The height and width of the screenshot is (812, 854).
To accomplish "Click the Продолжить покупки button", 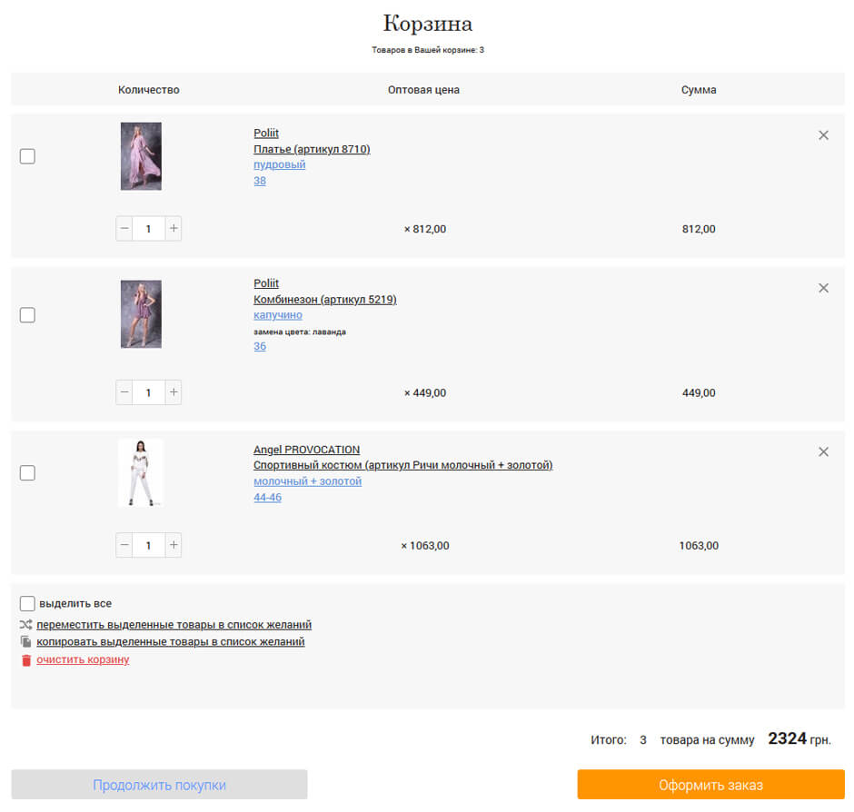I will 159,785.
